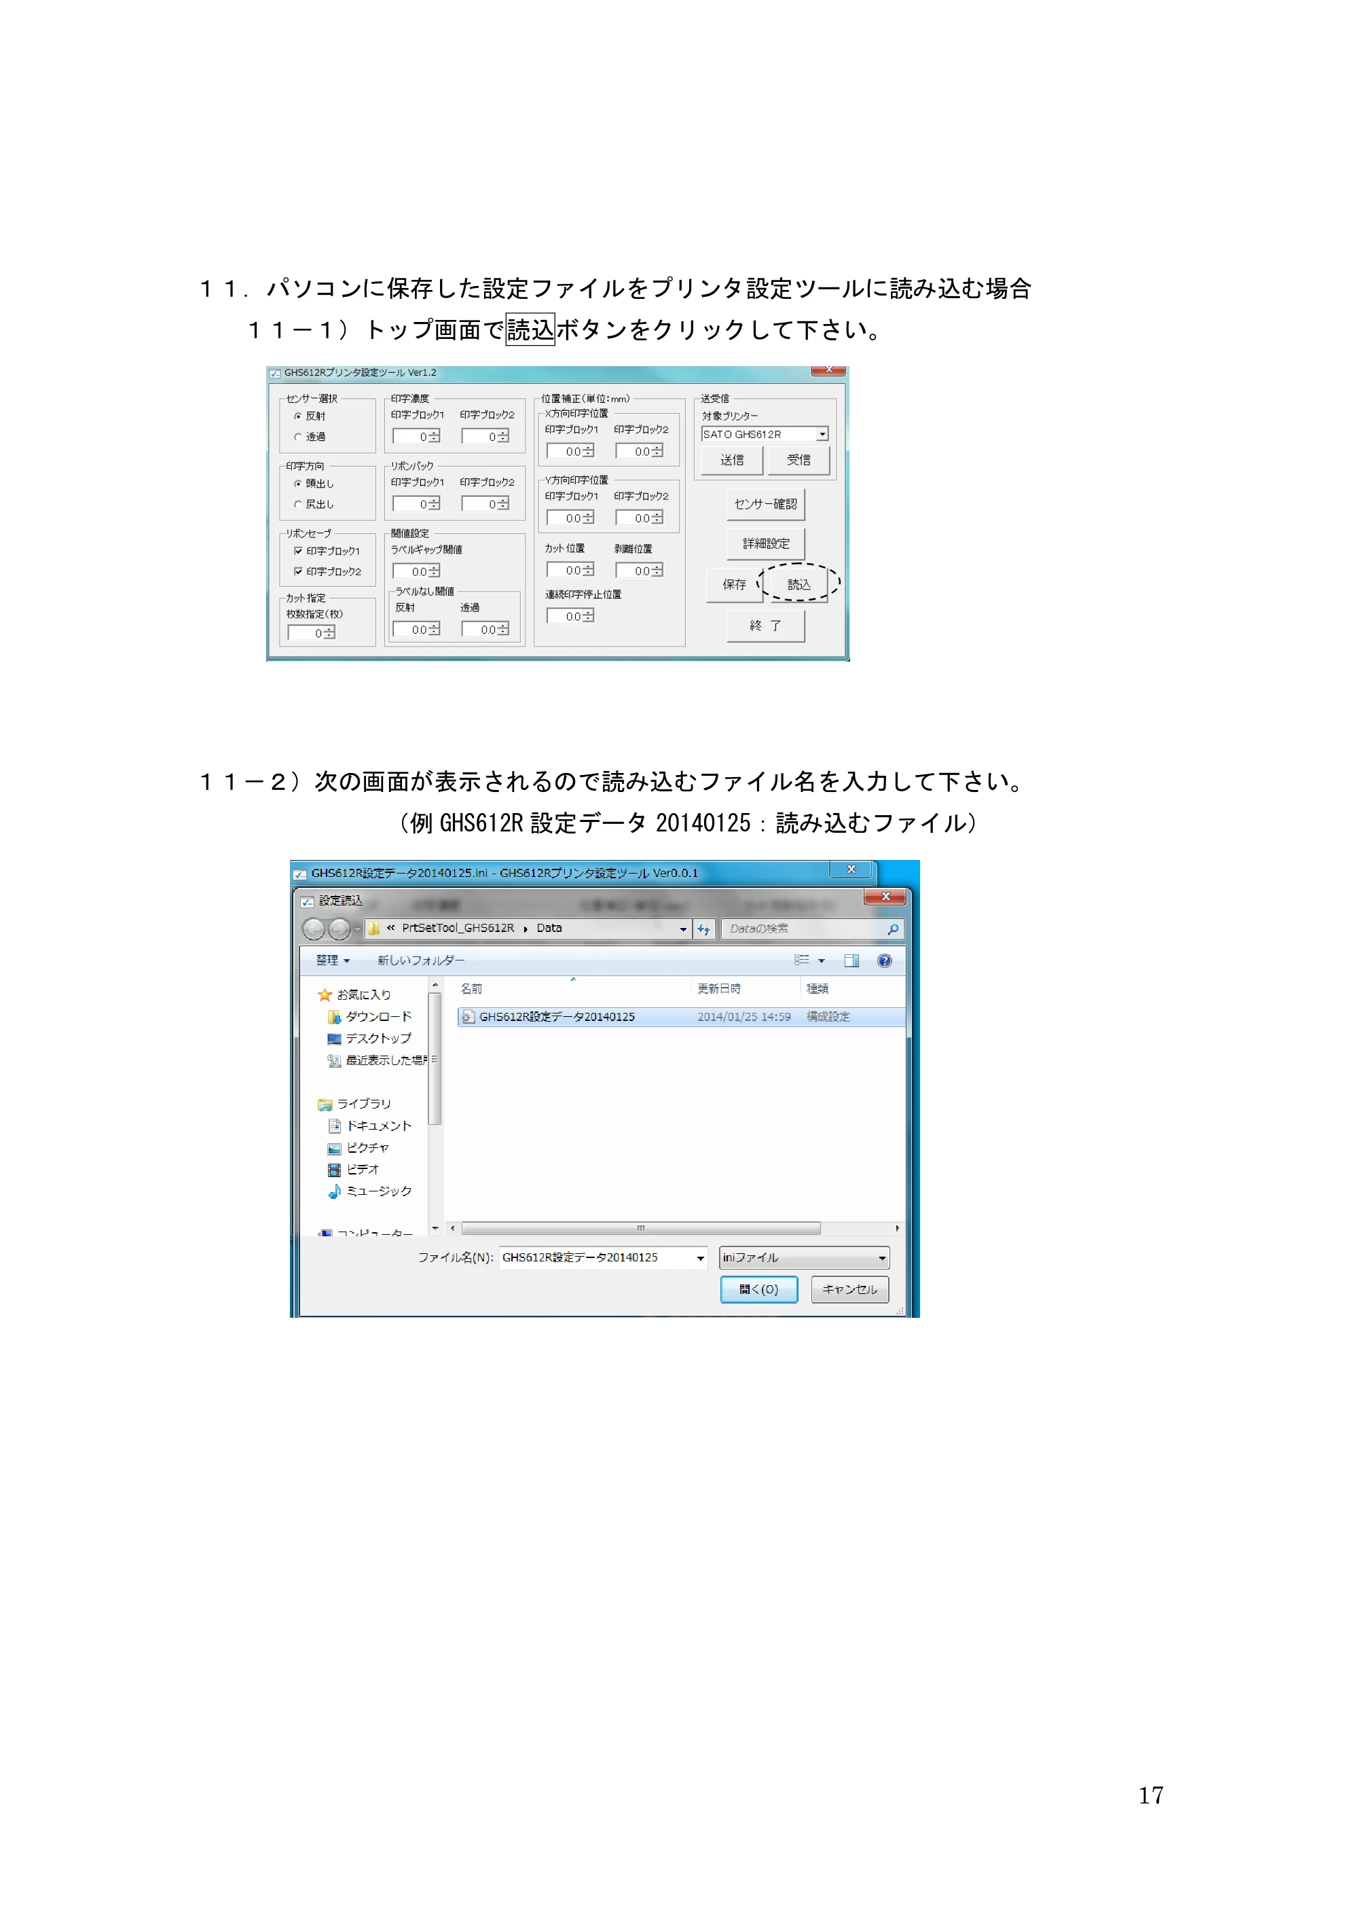Click the 終了 button
1358x1921 pixels.
(765, 626)
